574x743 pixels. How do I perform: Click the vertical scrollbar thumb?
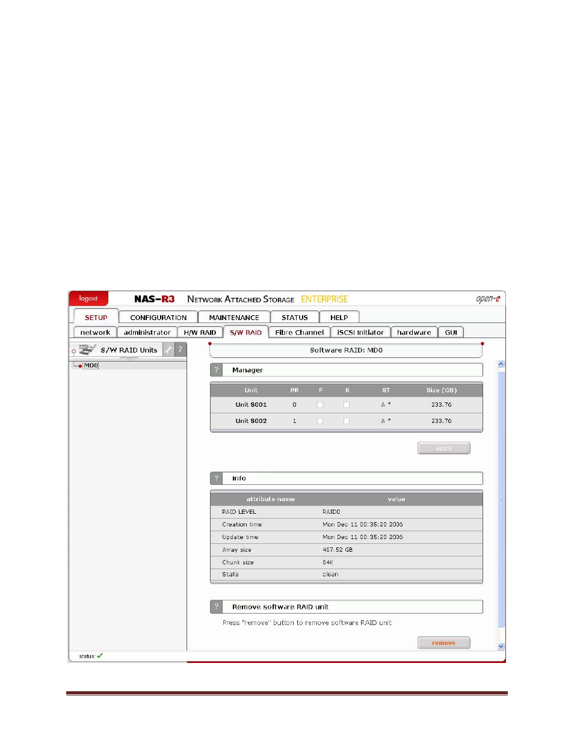tap(501, 499)
